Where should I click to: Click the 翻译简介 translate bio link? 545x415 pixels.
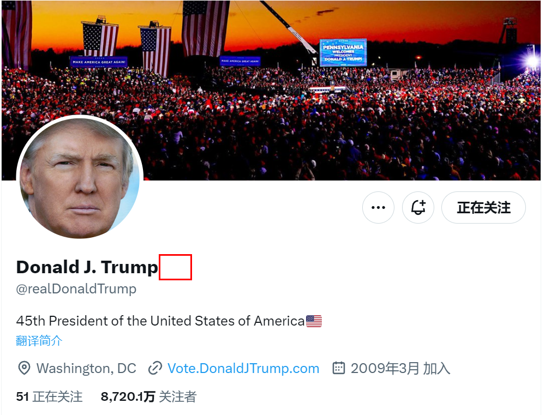(39, 341)
